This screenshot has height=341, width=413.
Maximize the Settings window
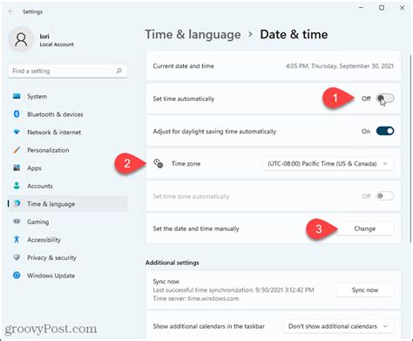382,8
